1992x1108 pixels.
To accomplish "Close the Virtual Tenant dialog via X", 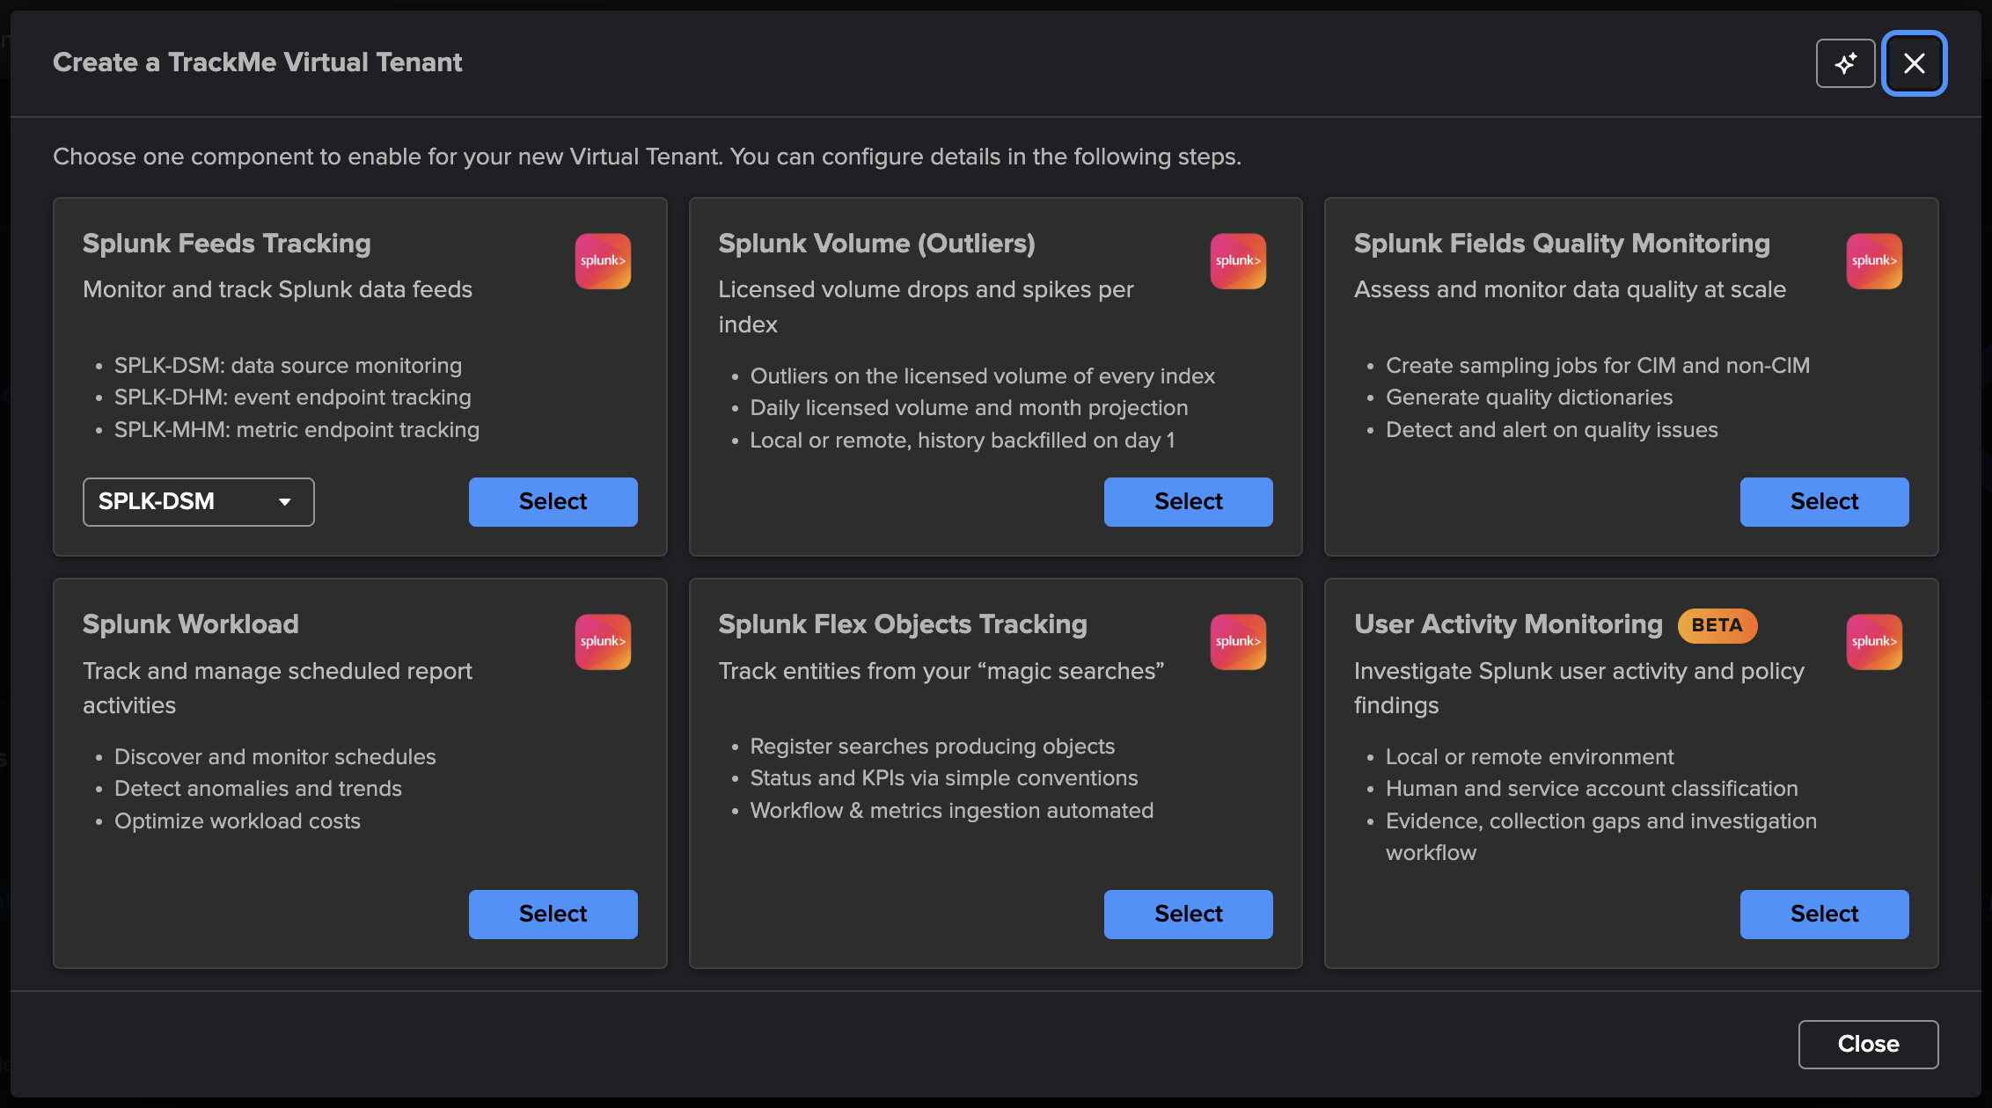I will click(x=1914, y=63).
